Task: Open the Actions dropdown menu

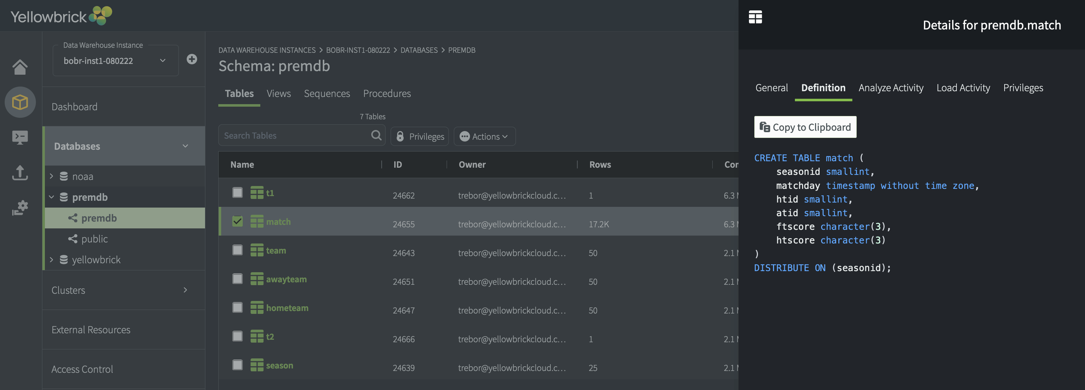Action: (484, 136)
